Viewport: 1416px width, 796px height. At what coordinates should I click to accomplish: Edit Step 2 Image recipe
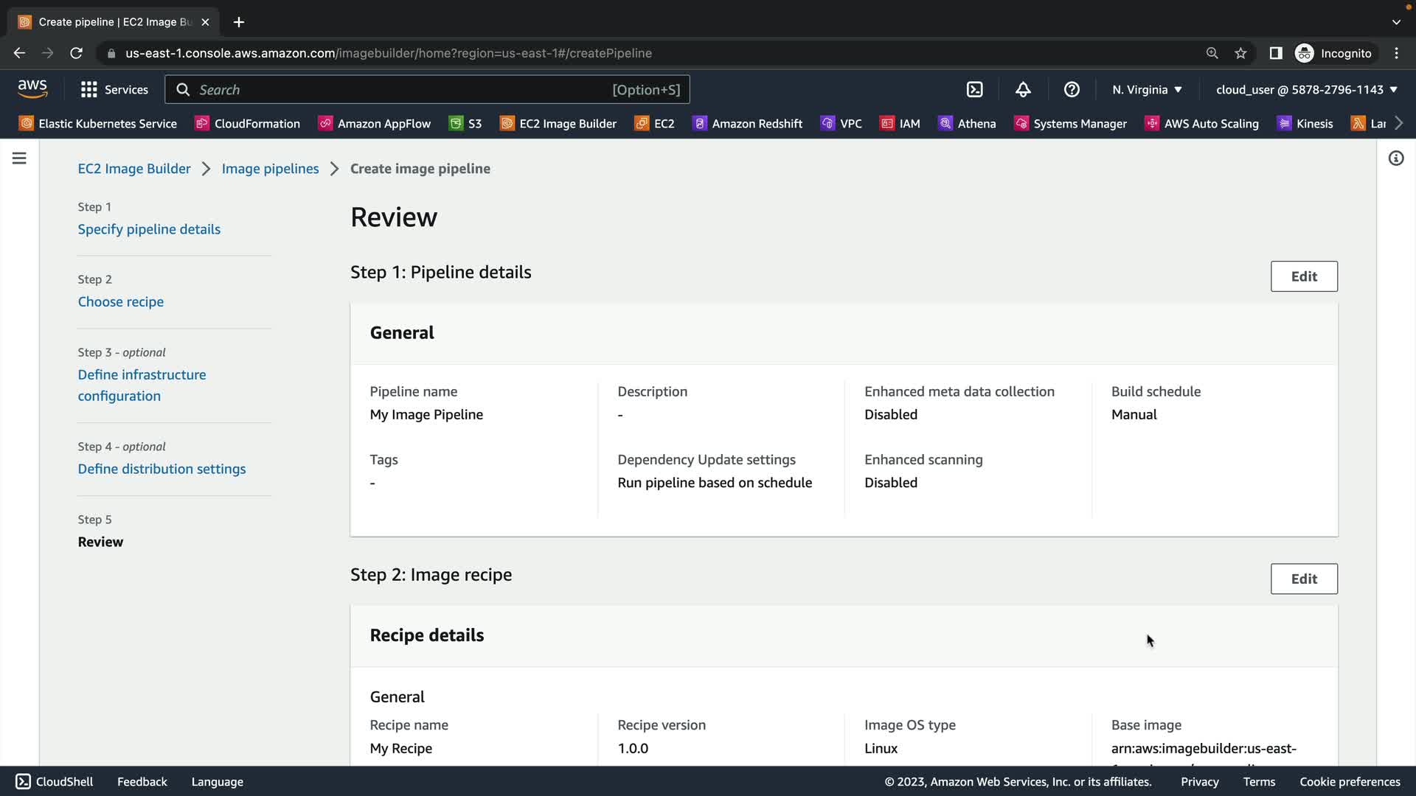click(1303, 579)
